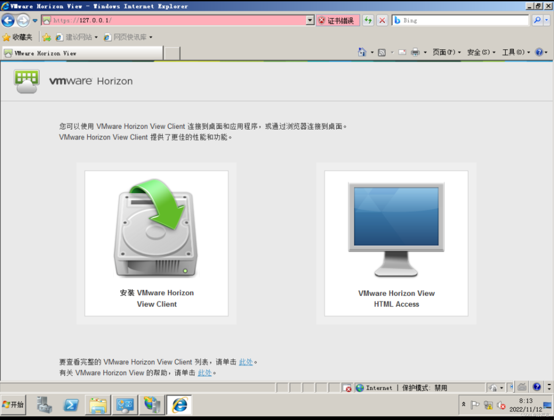Open the Suggested Sites (建议网站) link

click(x=77, y=37)
